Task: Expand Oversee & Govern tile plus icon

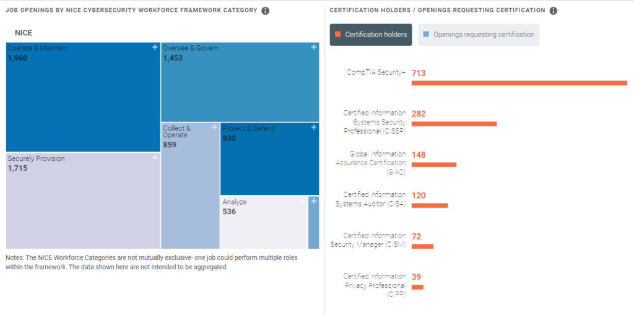Action: [313, 47]
